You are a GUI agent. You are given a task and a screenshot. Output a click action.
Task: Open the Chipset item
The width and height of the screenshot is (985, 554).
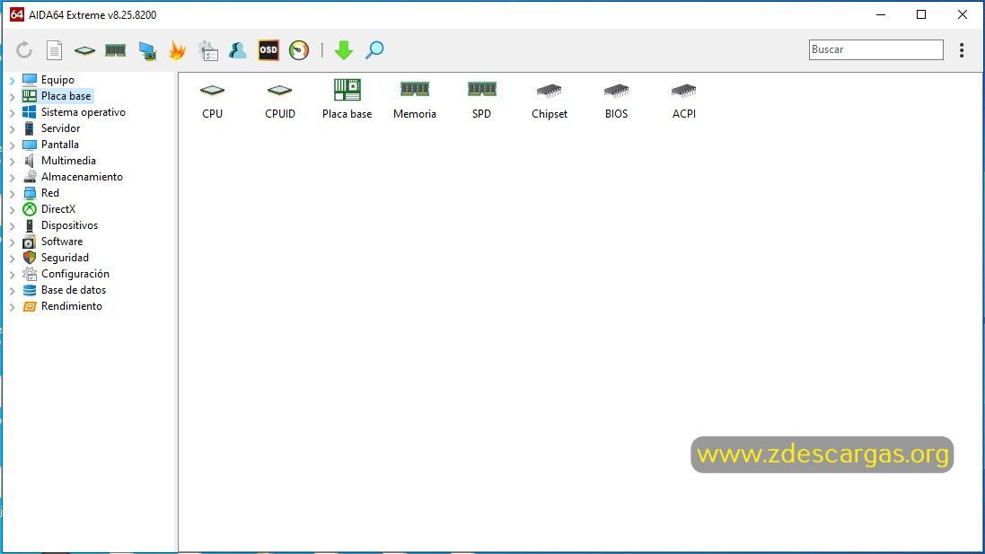[549, 101]
